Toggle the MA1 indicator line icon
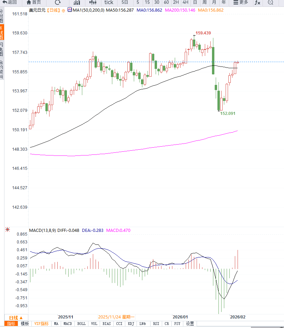 pos(70,10)
